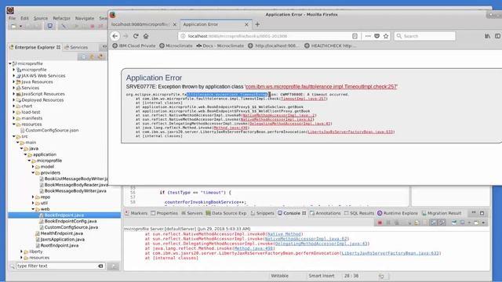Open Firefox page actions three-dot menu

(368, 36)
